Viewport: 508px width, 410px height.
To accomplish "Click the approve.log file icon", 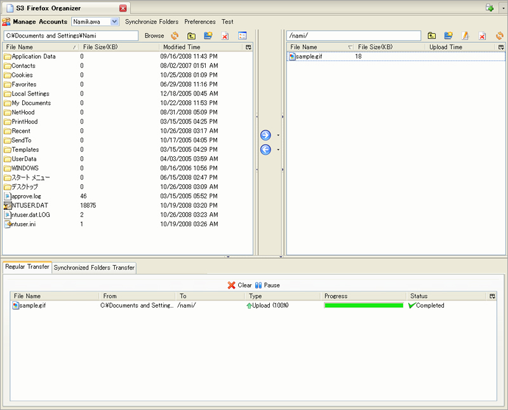I will coord(8,196).
